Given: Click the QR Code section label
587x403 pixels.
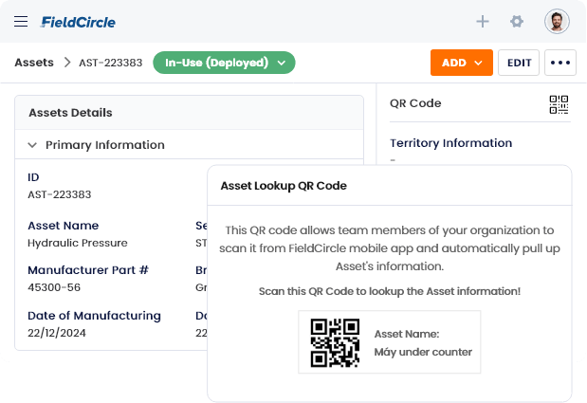Looking at the screenshot, I should 415,103.
